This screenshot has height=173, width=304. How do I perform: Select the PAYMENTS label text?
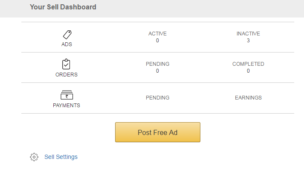(x=67, y=105)
